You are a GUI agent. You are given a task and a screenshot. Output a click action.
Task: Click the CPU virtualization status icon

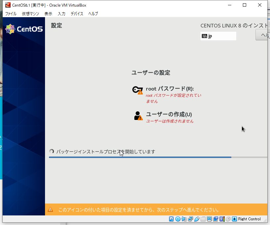pyautogui.click(x=222, y=219)
